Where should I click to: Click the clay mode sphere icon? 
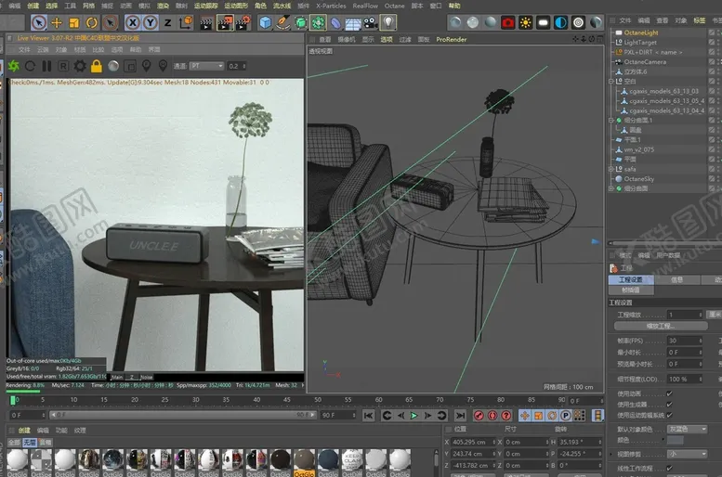(x=113, y=66)
